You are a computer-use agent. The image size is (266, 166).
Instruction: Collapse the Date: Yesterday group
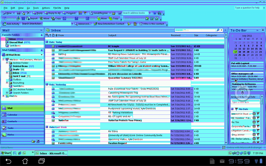click(47, 84)
